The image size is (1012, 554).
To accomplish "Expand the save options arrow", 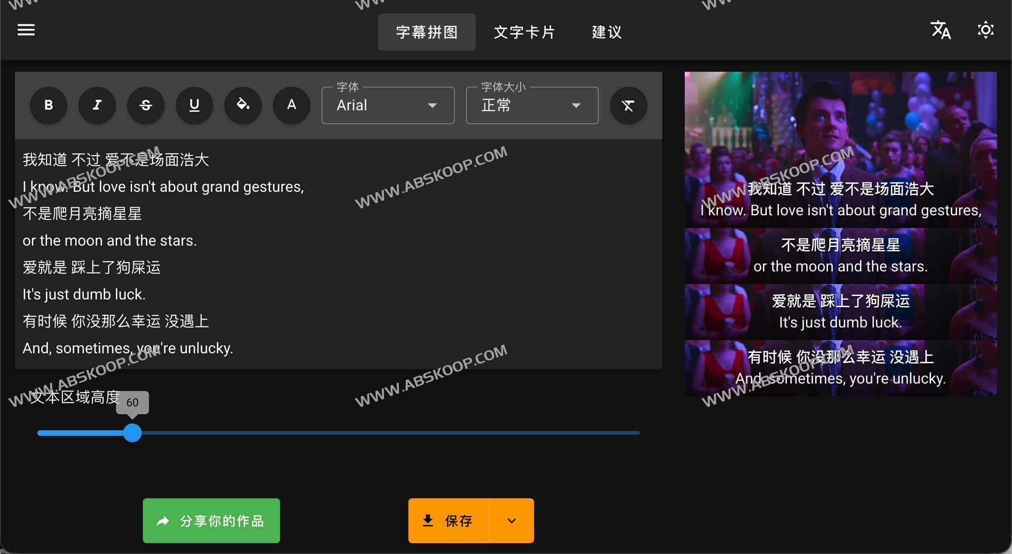I will tap(511, 521).
